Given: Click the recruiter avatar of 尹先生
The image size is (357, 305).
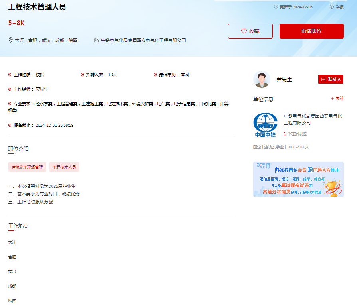Looking at the screenshot, I should pos(262,79).
